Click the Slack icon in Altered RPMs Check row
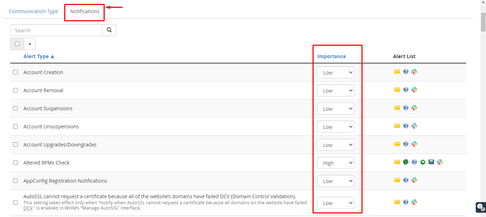This screenshot has width=486, height=217. pyautogui.click(x=440, y=162)
